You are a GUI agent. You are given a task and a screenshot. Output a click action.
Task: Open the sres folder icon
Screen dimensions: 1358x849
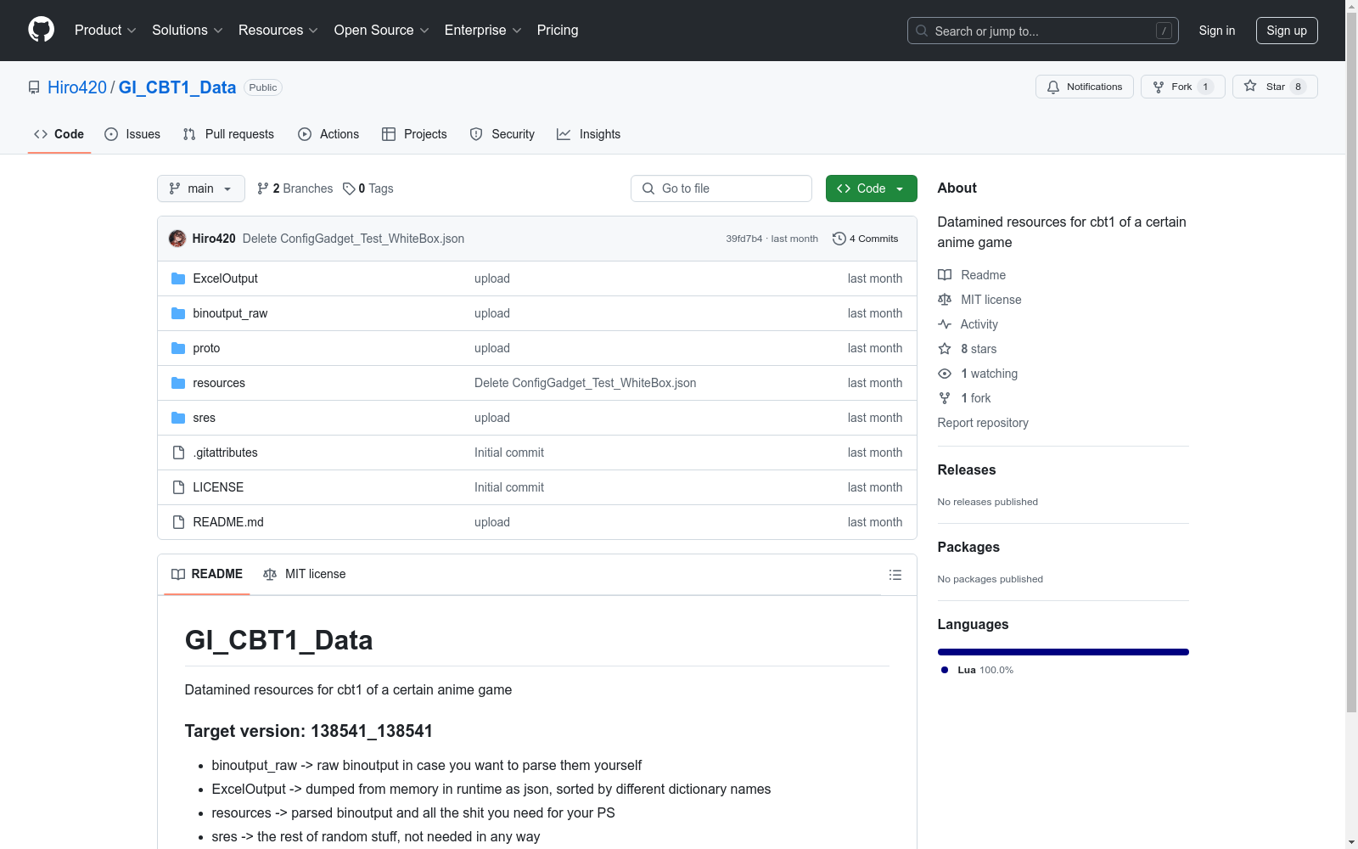coord(178,418)
